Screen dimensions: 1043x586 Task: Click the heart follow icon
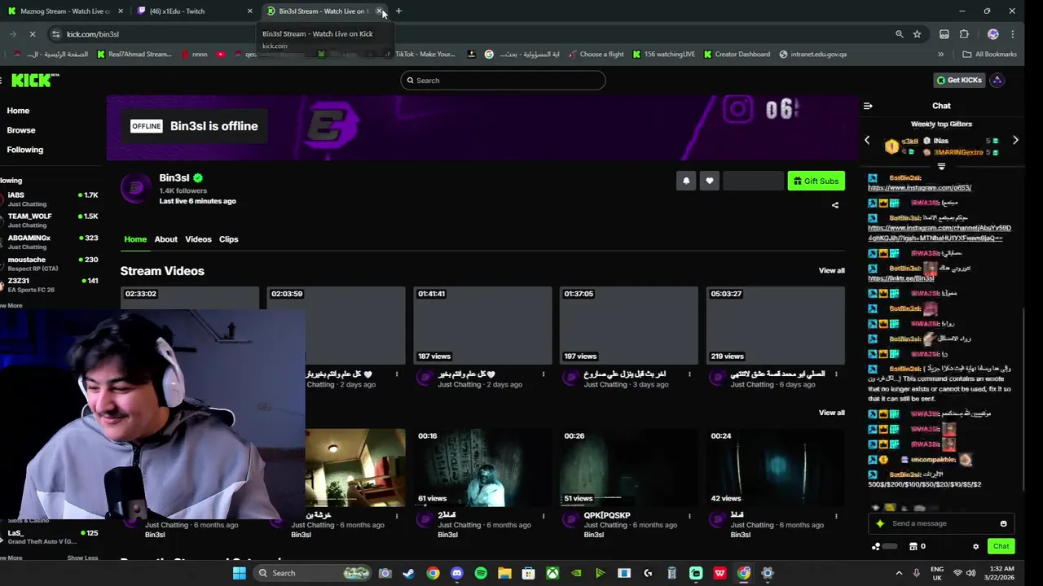[710, 181]
